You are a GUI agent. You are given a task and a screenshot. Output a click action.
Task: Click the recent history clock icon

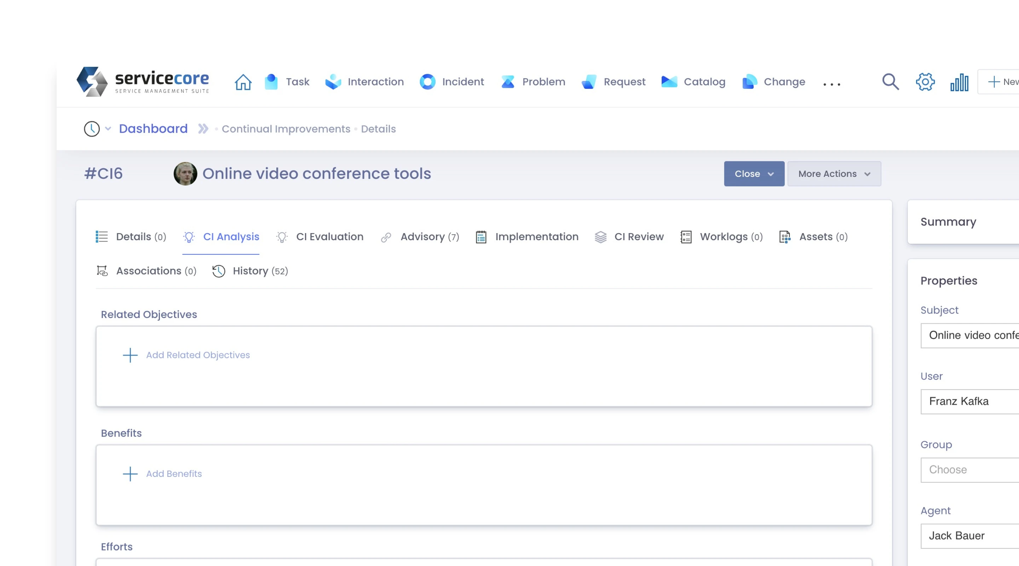(92, 129)
